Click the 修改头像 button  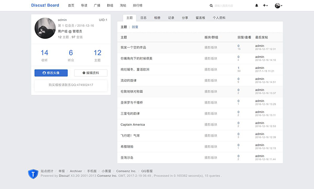tap(51, 73)
